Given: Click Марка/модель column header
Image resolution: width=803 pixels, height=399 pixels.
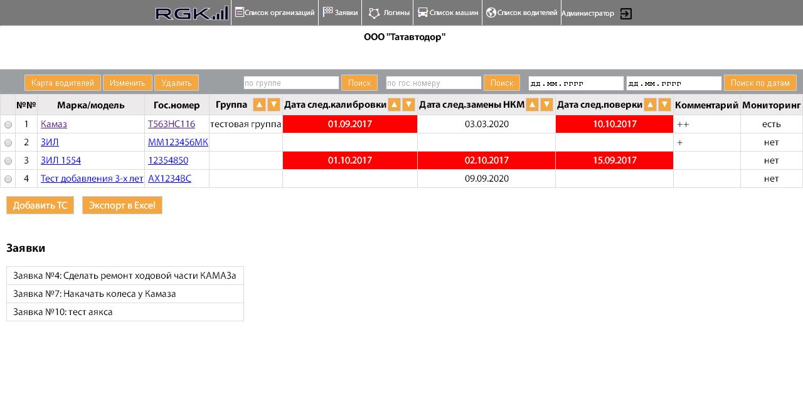Looking at the screenshot, I should tap(91, 105).
